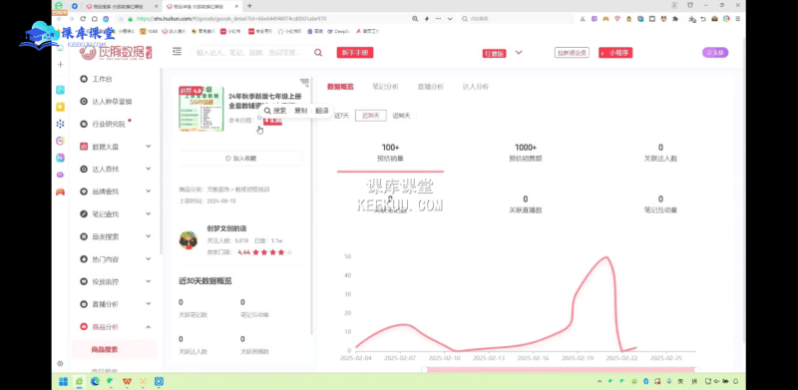Open the dropdown arrow beside 红薯版
This screenshot has height=390, width=798.
519,53
